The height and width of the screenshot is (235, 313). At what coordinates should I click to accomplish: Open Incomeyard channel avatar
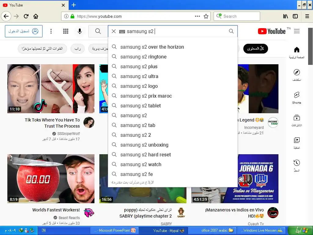click(273, 122)
